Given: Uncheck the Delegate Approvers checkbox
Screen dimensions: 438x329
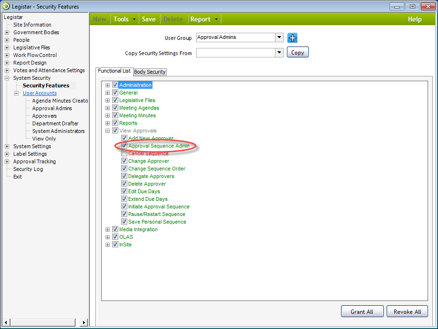Looking at the screenshot, I should (x=124, y=176).
